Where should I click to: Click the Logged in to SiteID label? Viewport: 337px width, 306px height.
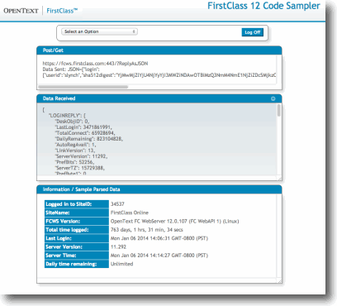click(x=77, y=204)
